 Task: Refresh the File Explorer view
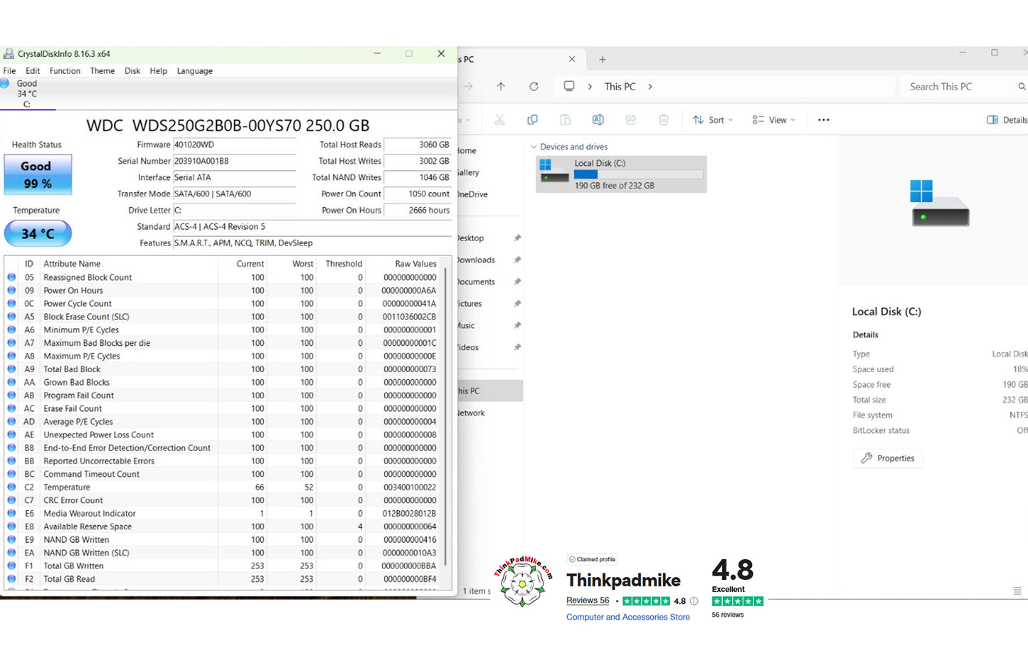coord(534,87)
